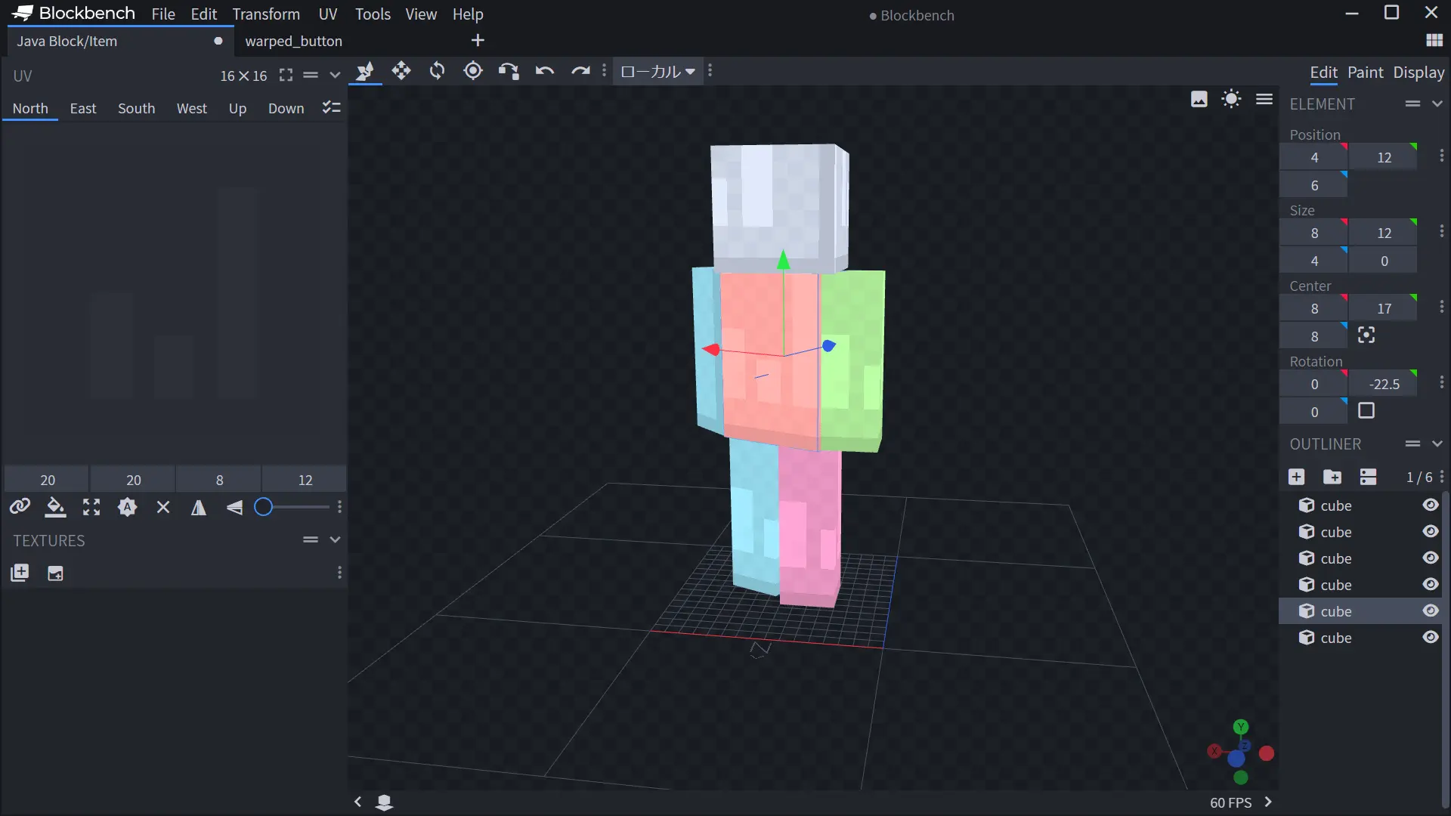Toggle shading sun icon in viewport
Screen dimensions: 1451x816
(x=1231, y=99)
